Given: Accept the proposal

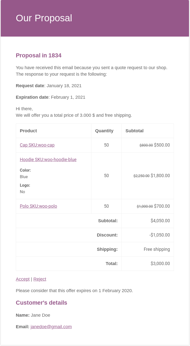Looking at the screenshot, I should click(23, 279).
